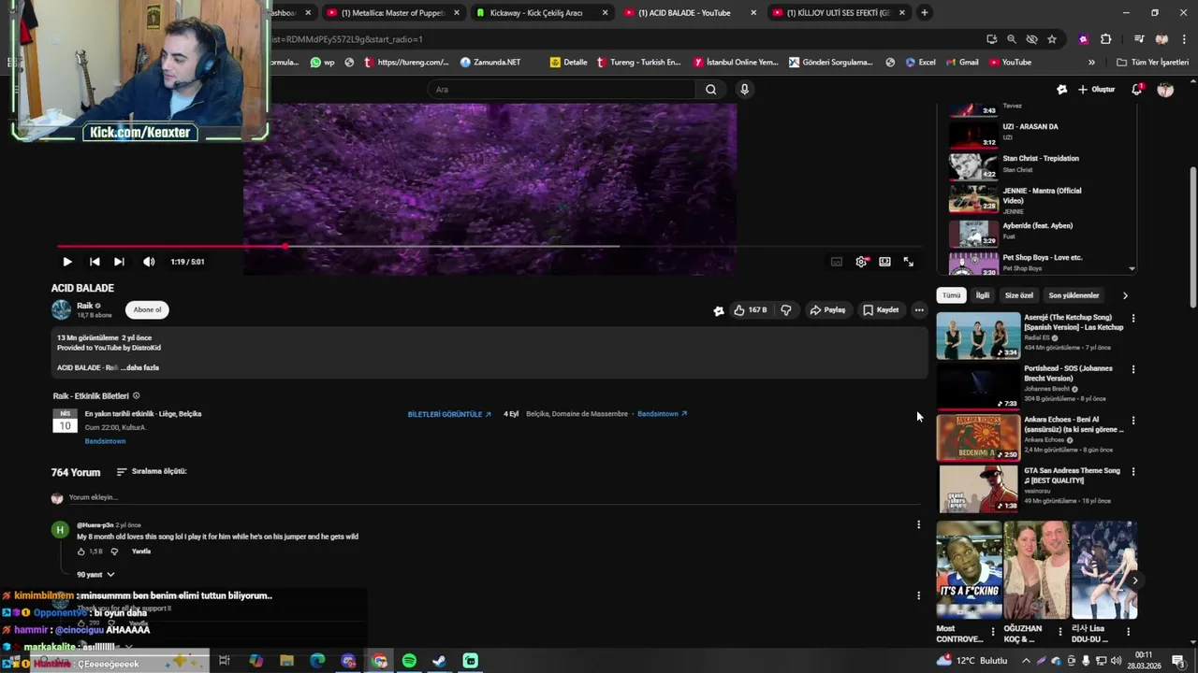Open Microsoft Edge from the taskbar
This screenshot has height=673, width=1198.
pyautogui.click(x=317, y=661)
